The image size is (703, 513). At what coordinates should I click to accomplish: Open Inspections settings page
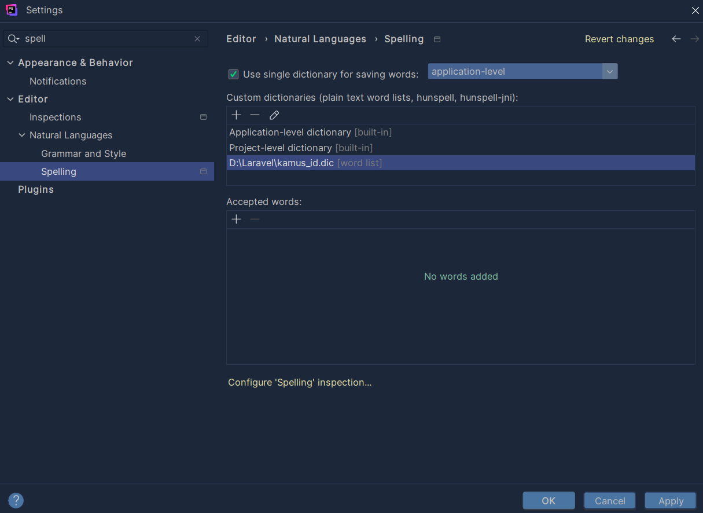coord(56,117)
